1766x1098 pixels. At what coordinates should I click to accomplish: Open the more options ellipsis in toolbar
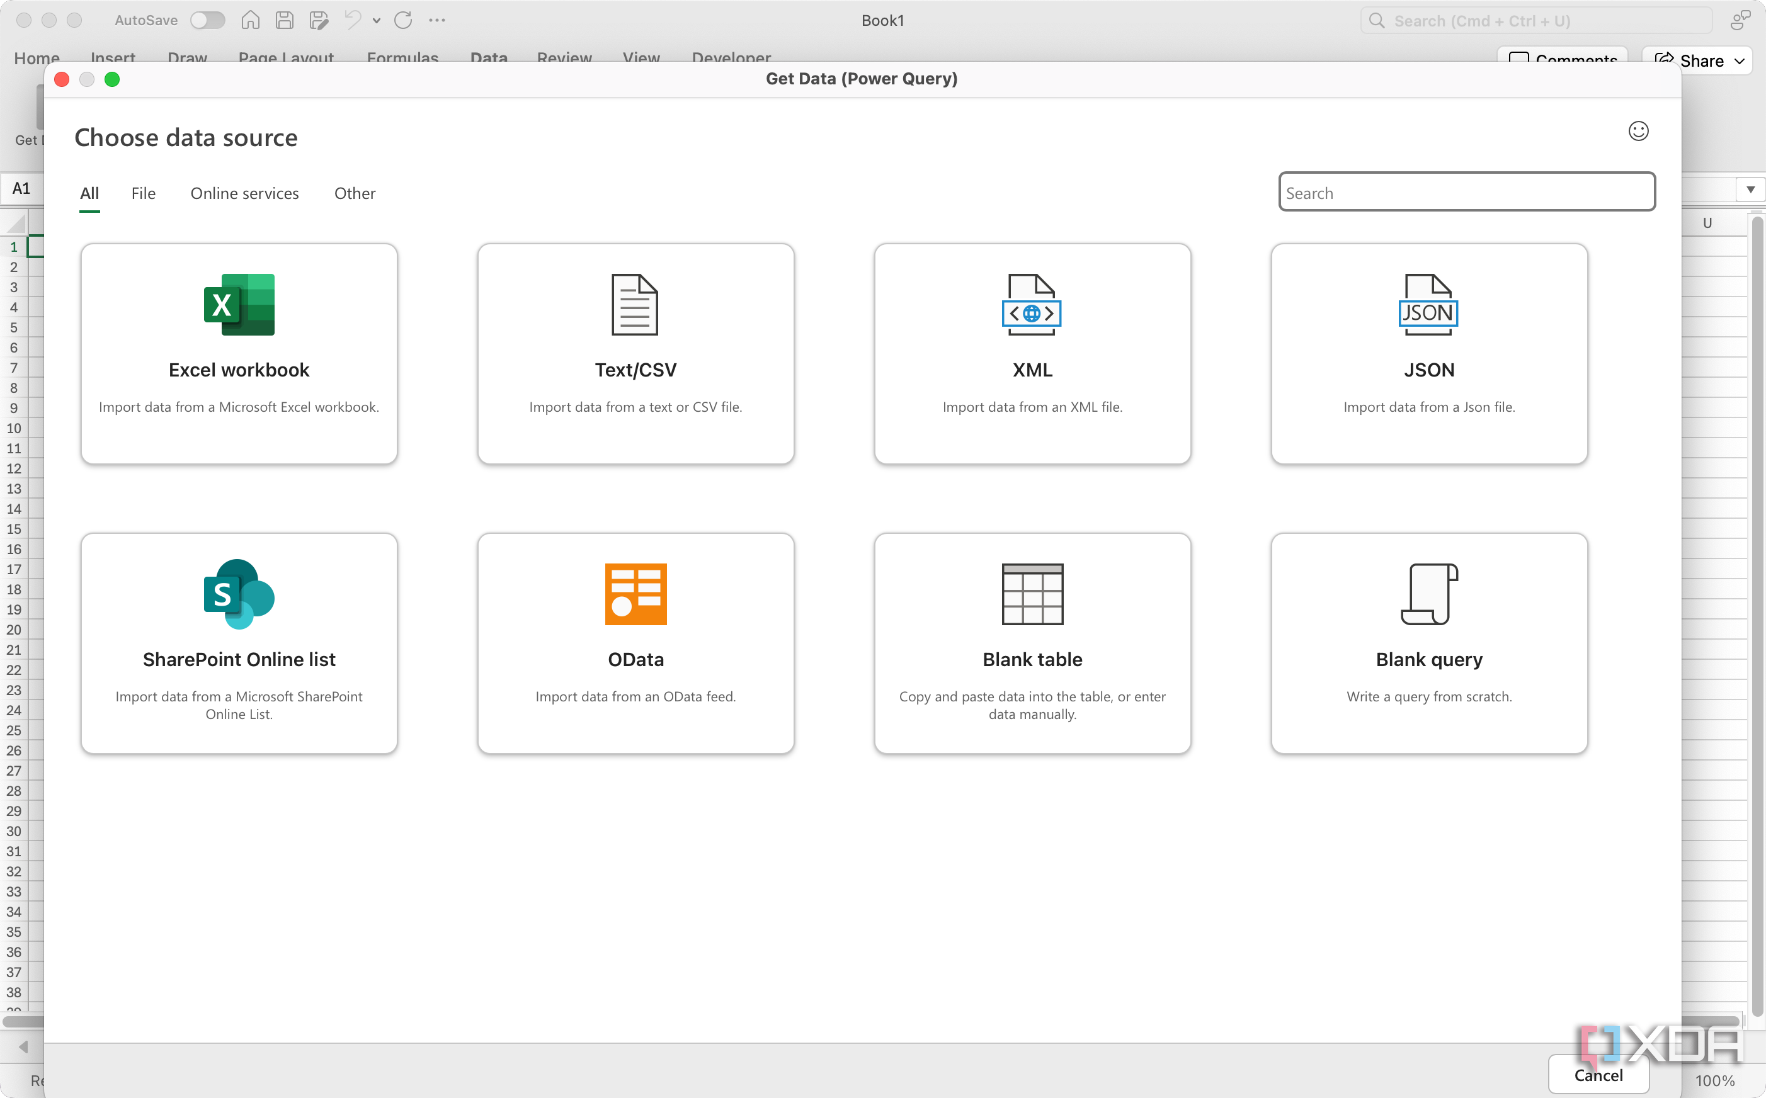[x=436, y=20]
